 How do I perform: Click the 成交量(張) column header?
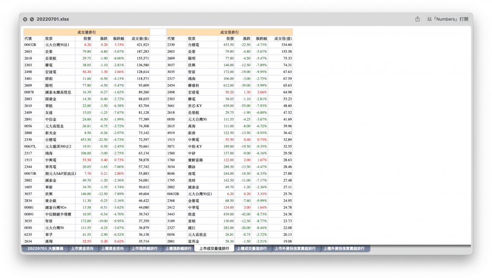pyautogui.click(x=137, y=38)
